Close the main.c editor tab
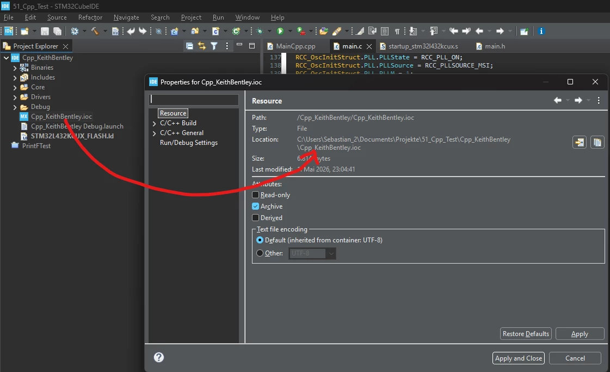 (x=369, y=46)
